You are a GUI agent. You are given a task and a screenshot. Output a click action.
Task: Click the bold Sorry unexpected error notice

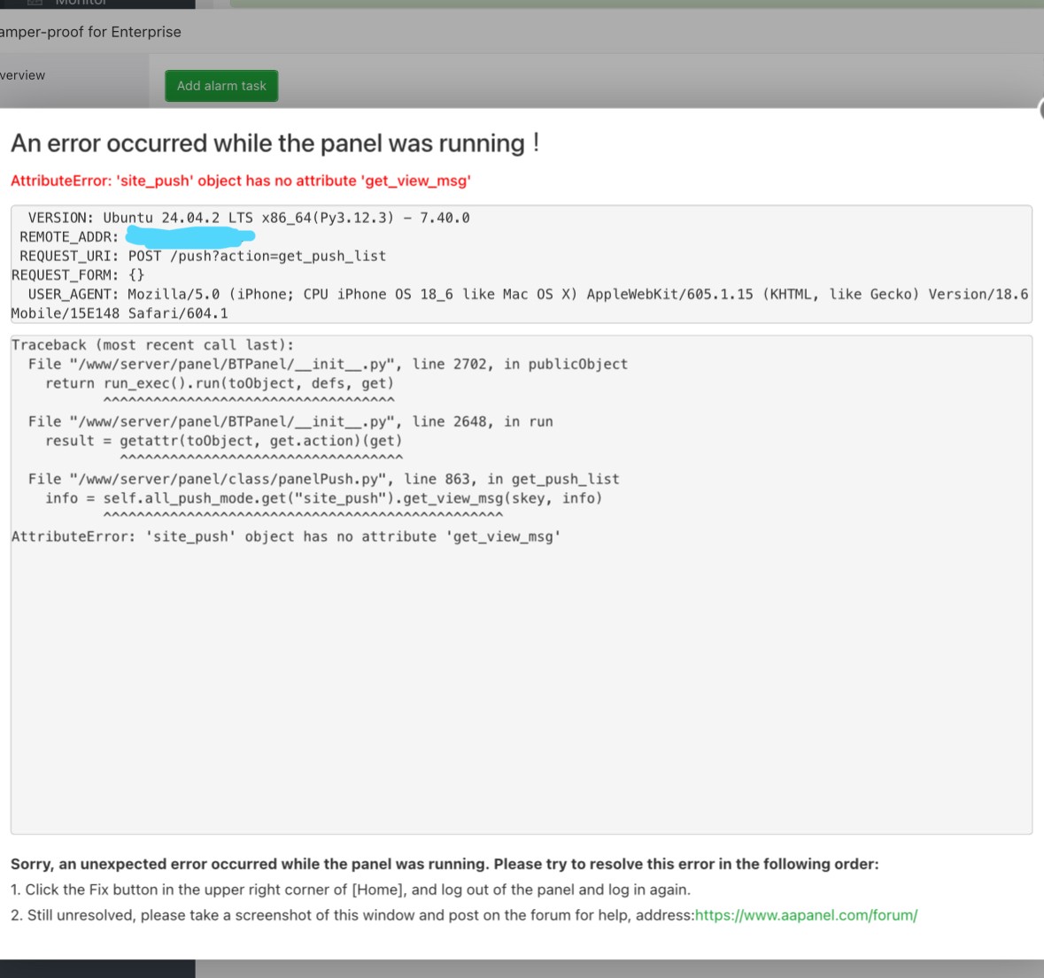[x=445, y=864]
